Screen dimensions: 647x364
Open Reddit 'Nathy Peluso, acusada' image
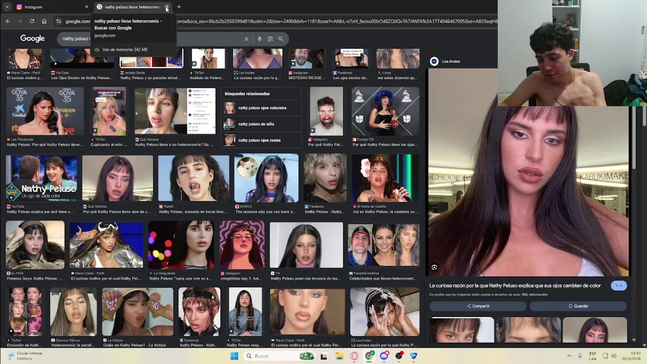(x=194, y=178)
